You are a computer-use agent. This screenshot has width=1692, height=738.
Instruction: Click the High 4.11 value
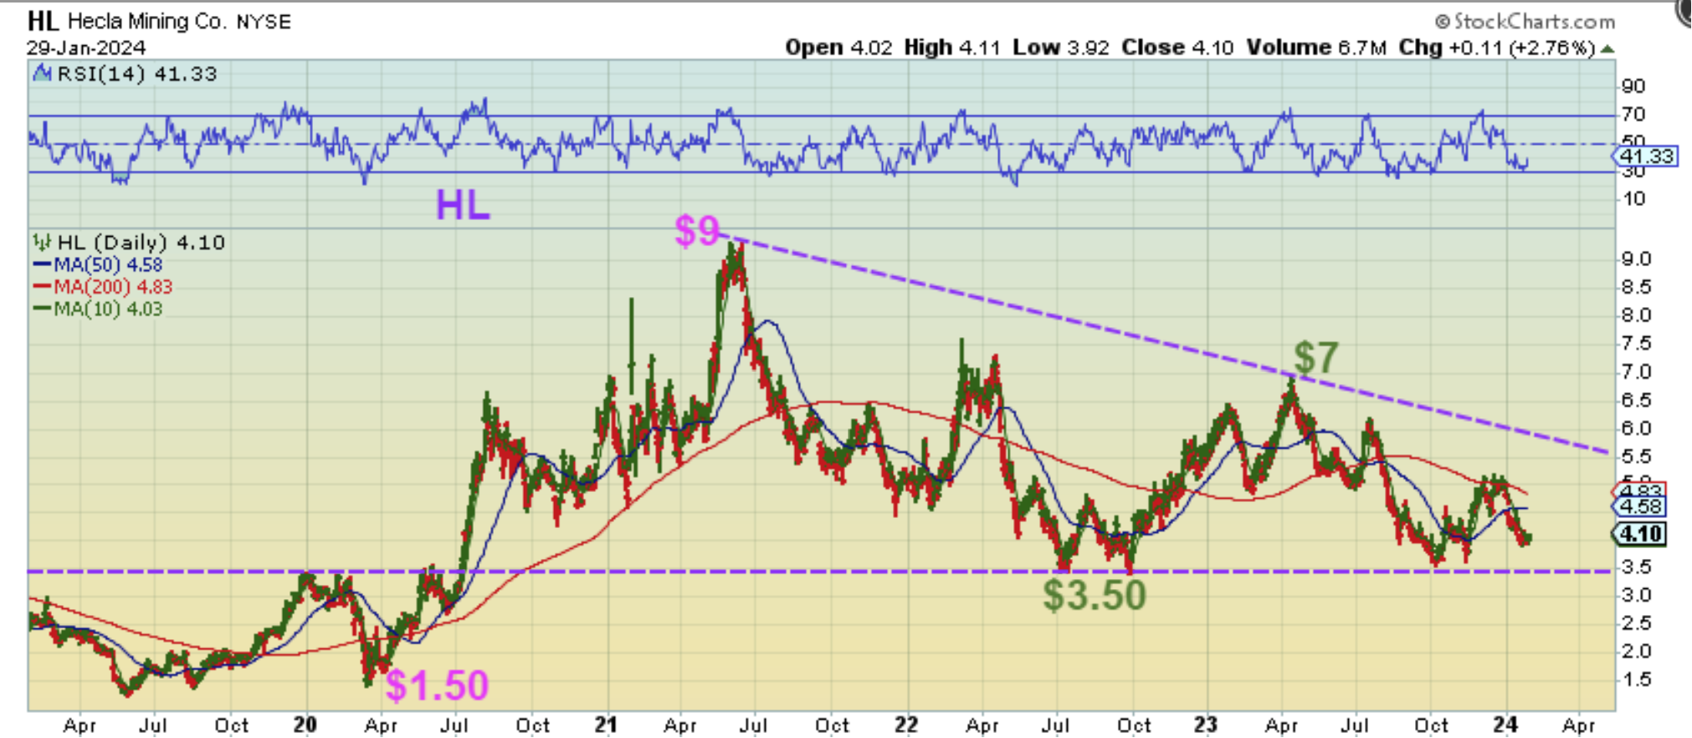(x=952, y=48)
